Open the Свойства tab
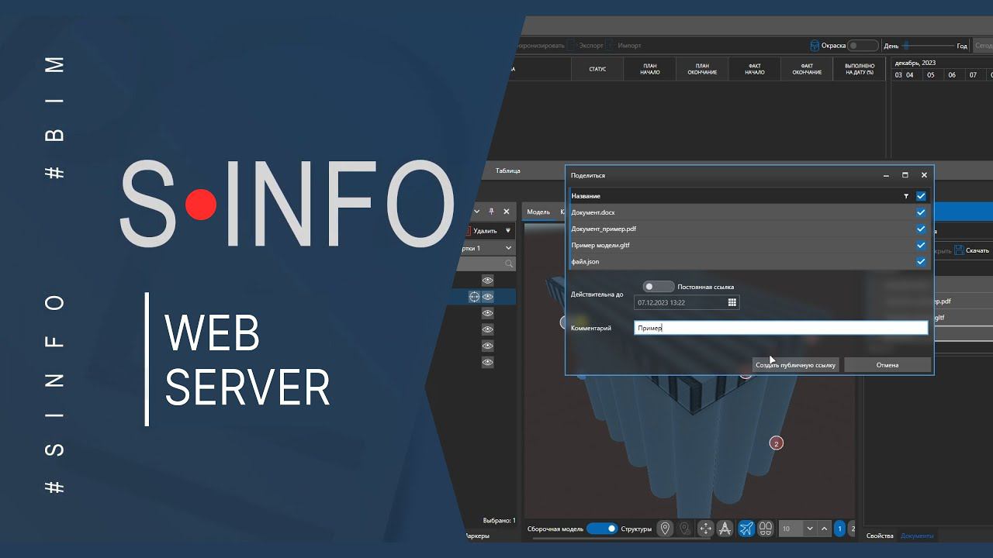993x558 pixels. pyautogui.click(x=880, y=536)
